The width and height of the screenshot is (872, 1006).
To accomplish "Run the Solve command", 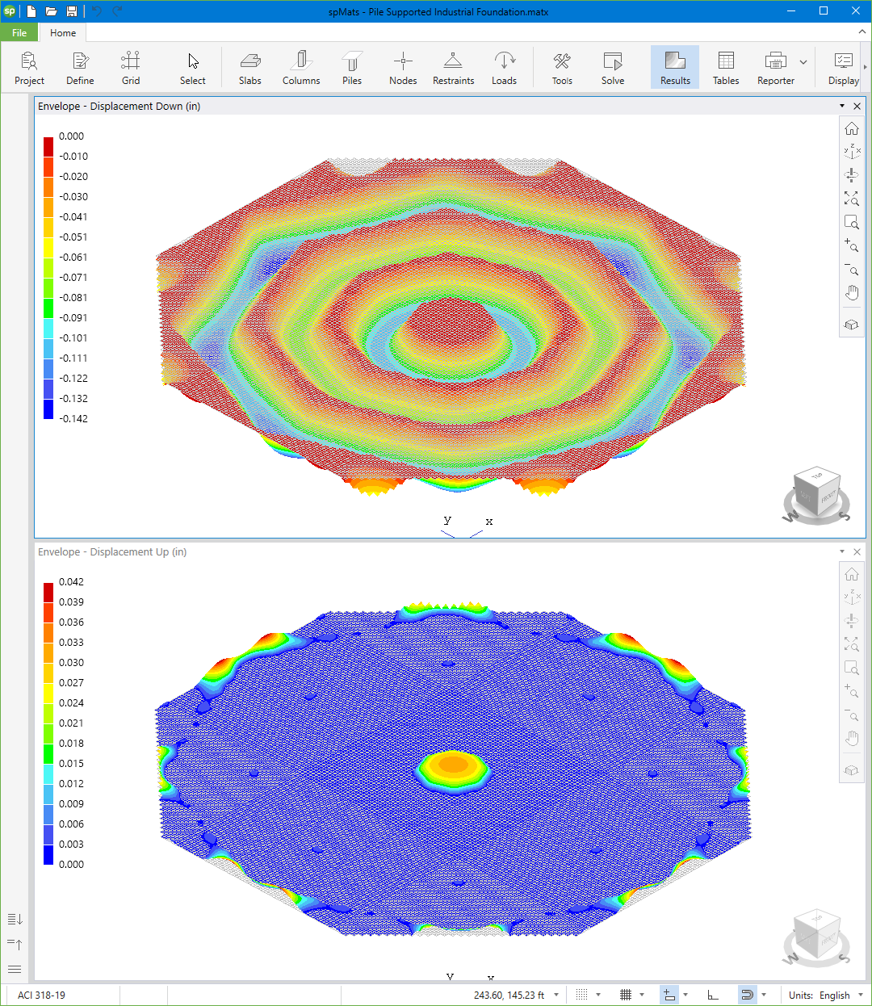I will pyautogui.click(x=612, y=67).
